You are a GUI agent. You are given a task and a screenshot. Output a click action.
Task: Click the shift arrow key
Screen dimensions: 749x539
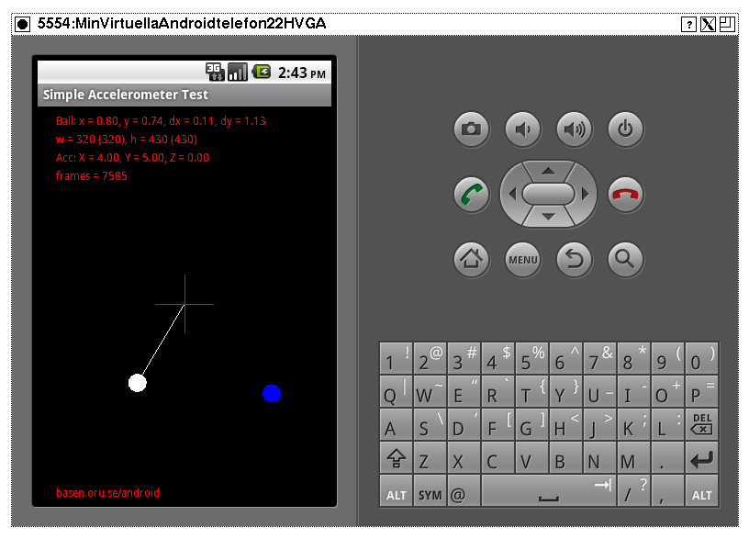[396, 457]
